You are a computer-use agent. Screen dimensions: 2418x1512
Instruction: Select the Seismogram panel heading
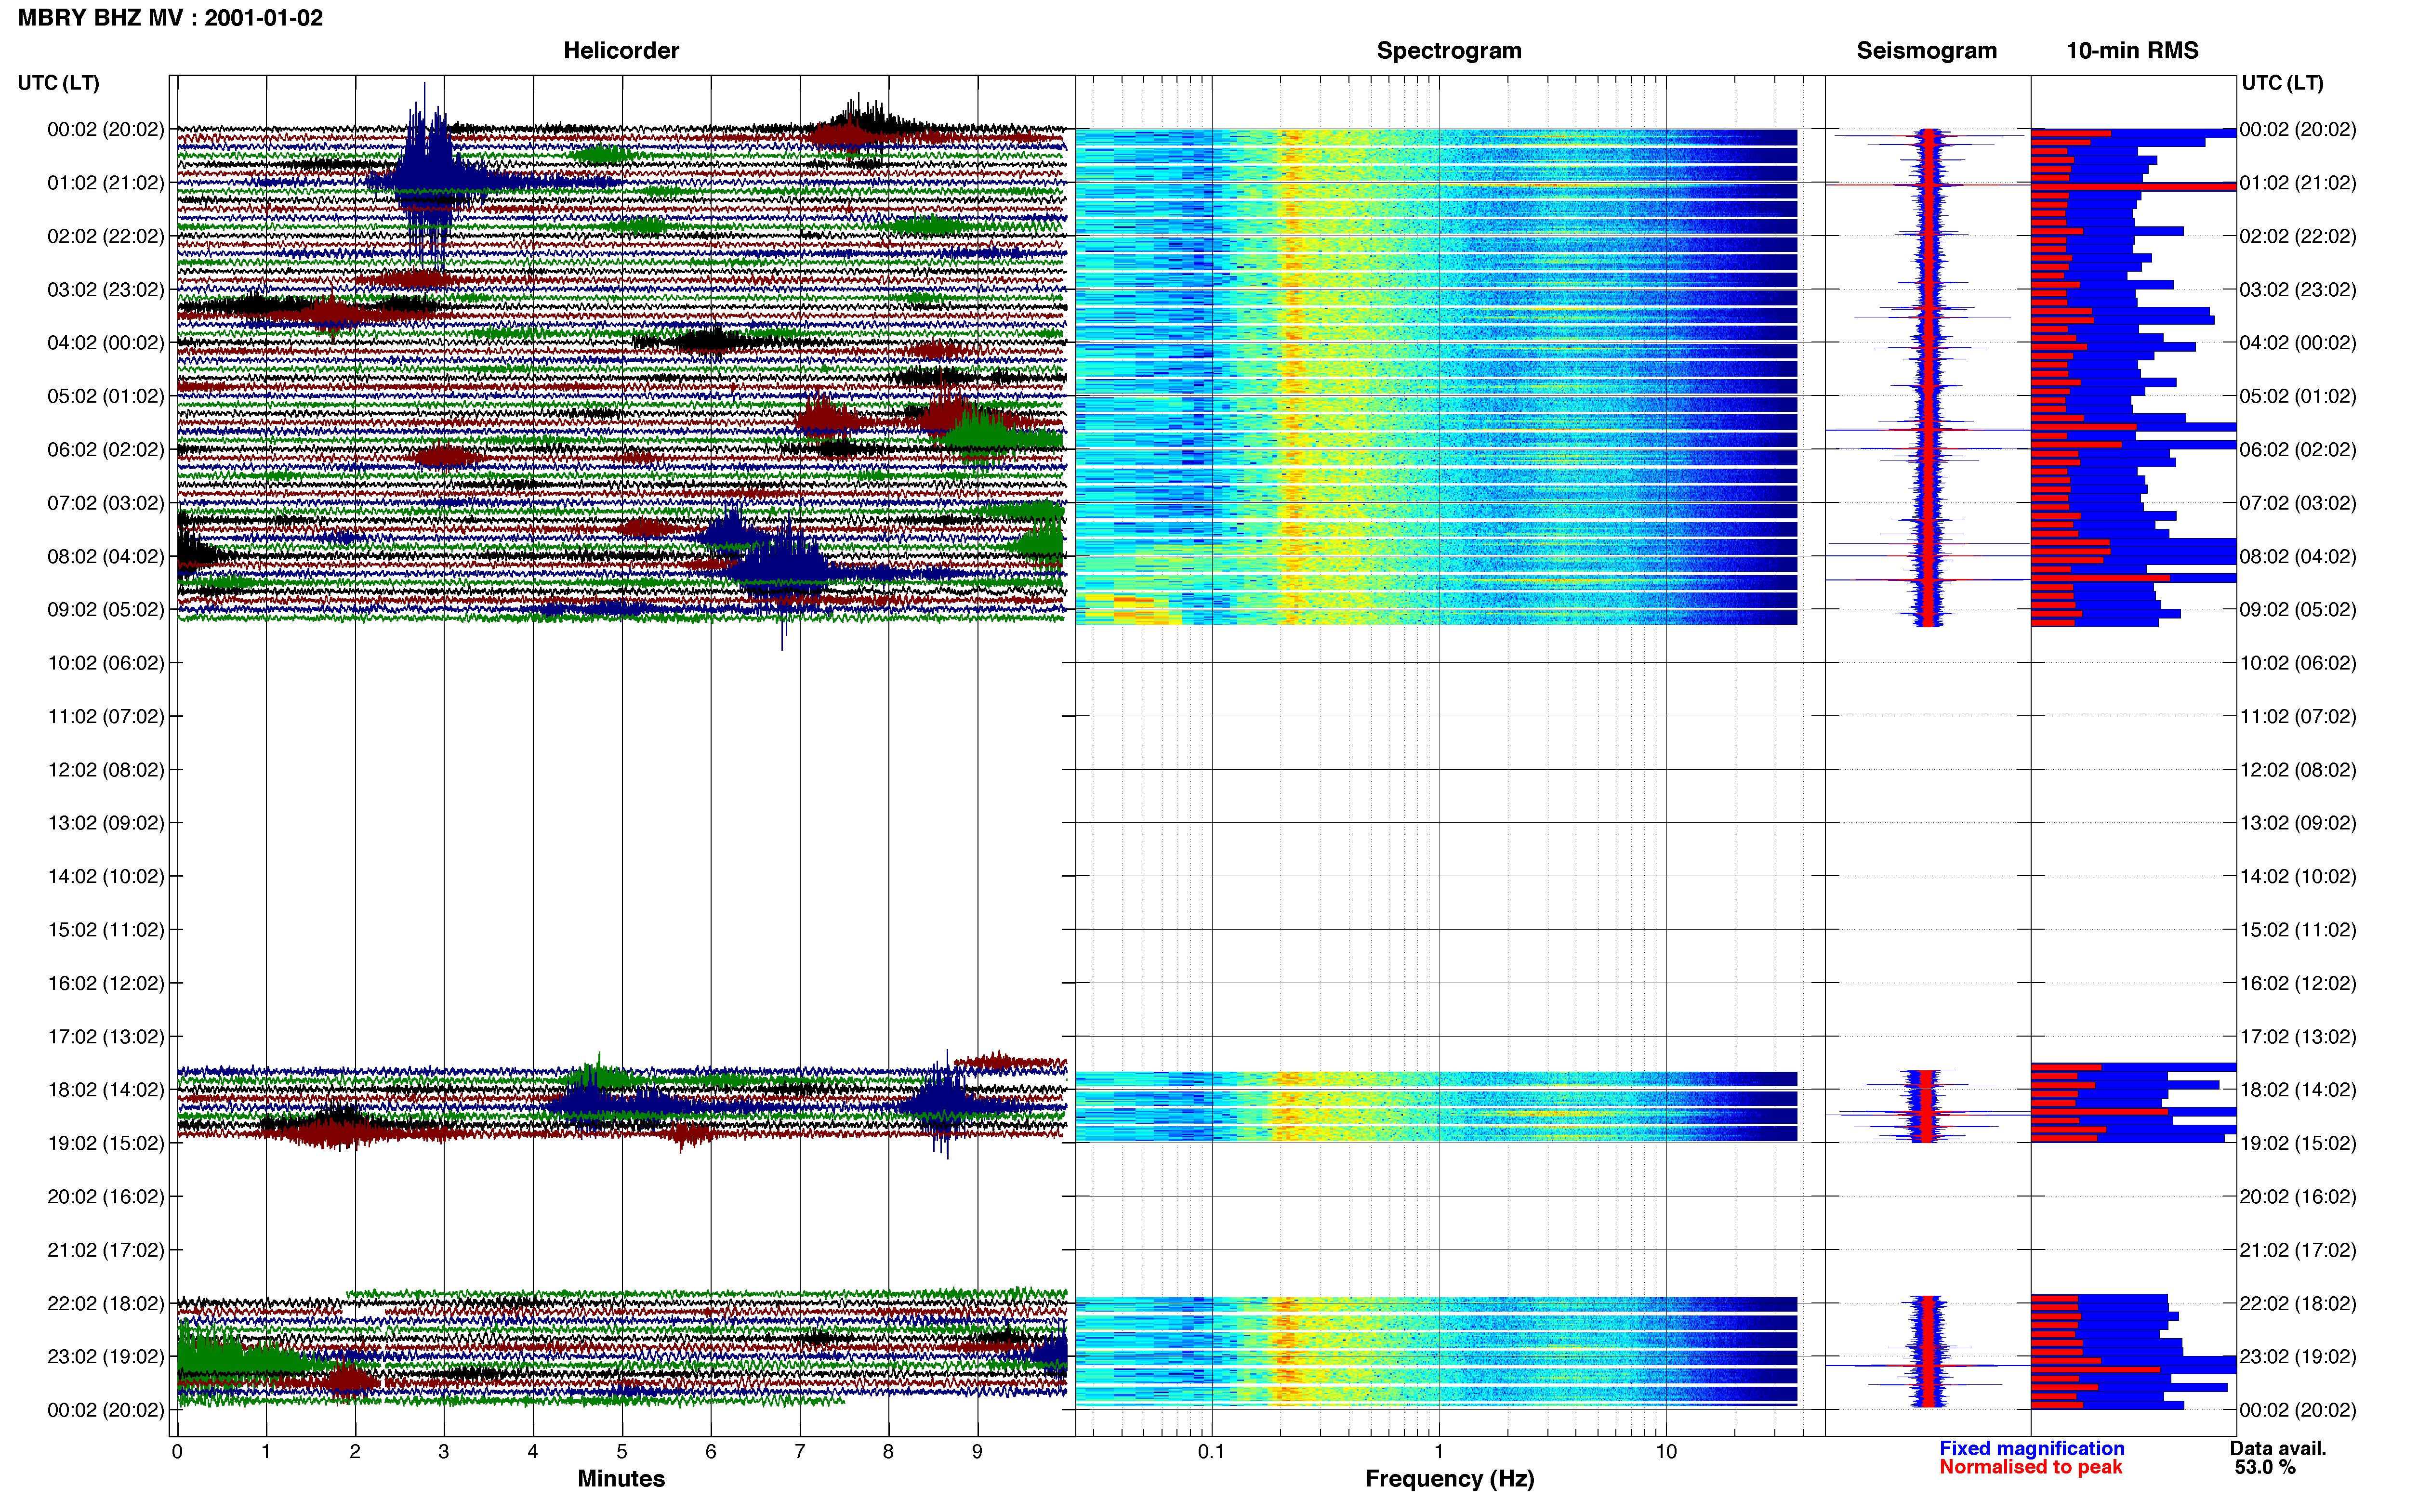click(x=1927, y=50)
